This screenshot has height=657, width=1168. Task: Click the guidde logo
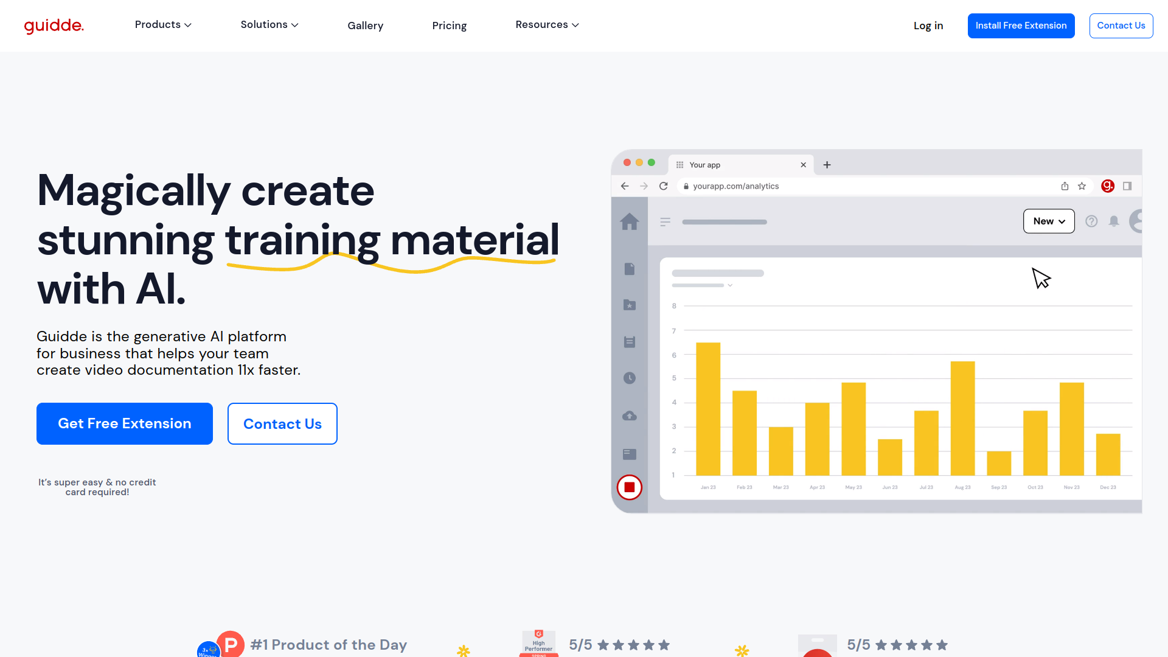click(x=54, y=26)
